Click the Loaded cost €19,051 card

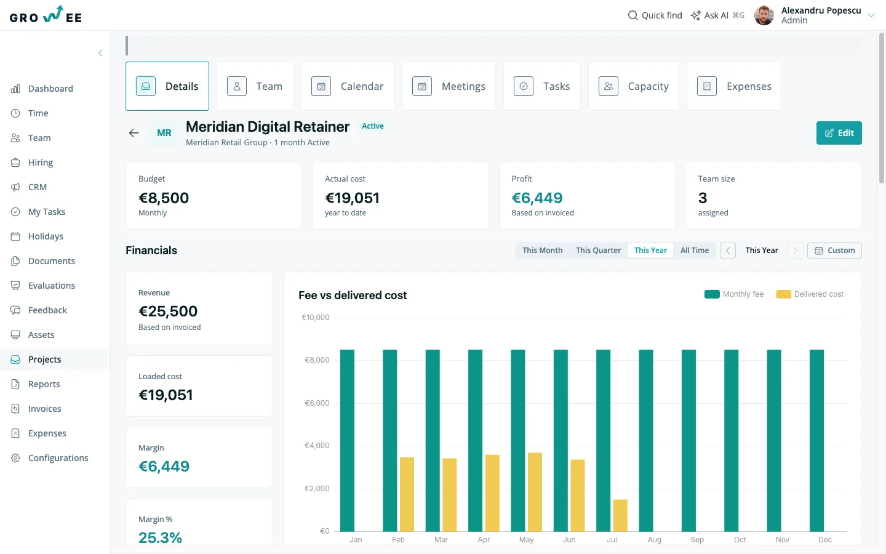pos(199,386)
